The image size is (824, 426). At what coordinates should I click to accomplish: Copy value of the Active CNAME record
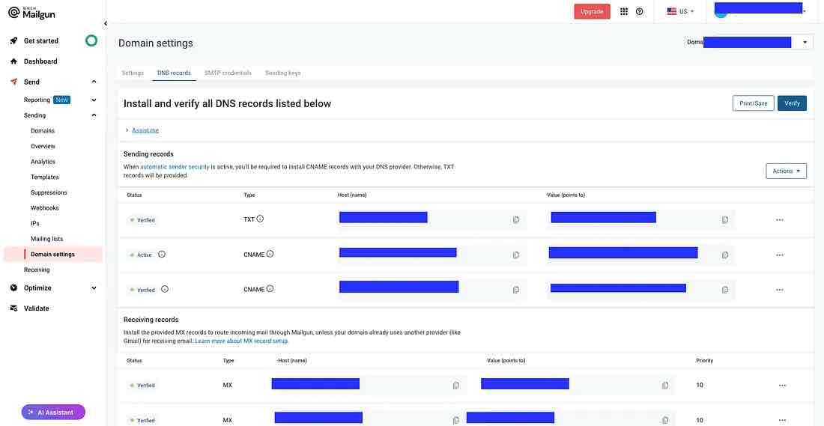click(x=724, y=255)
